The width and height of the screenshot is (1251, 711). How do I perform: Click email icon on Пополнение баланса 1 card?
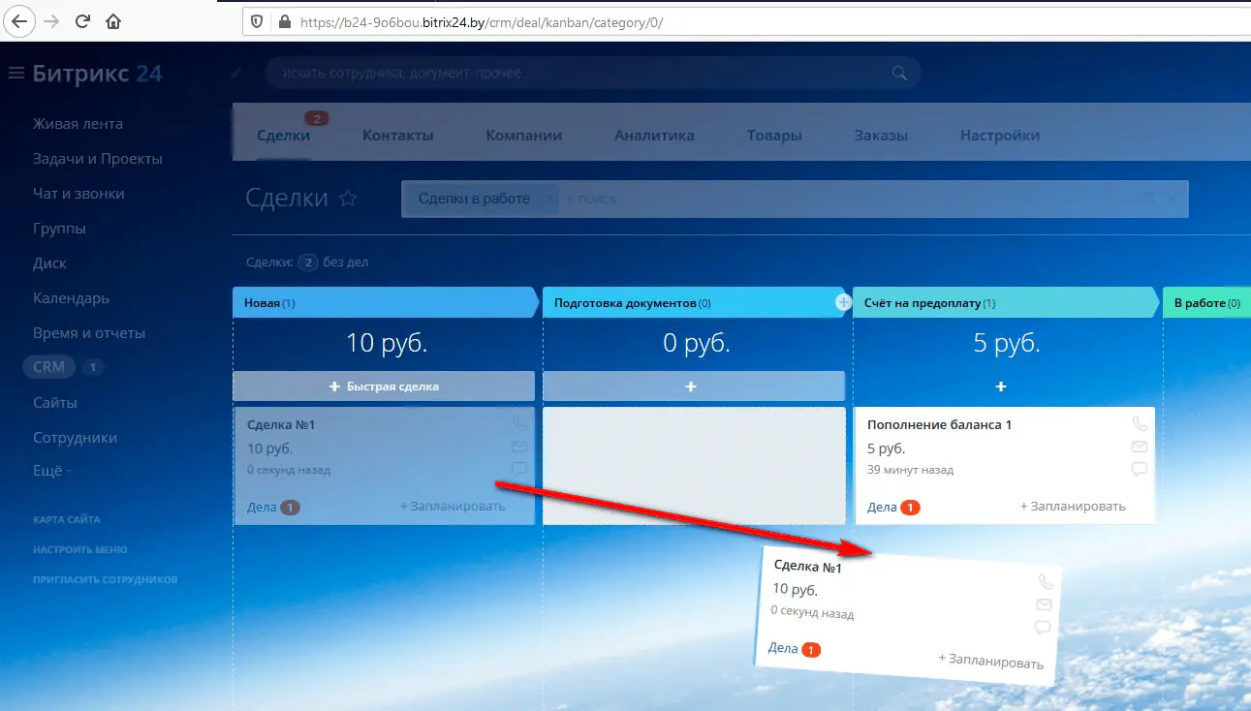pos(1139,447)
